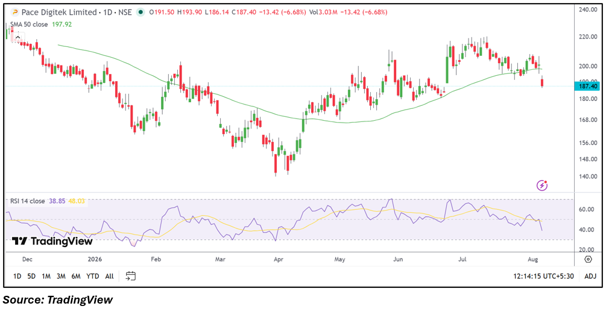The width and height of the screenshot is (606, 309).
Task: Click the 2026 label on time axis
Action: point(94,259)
